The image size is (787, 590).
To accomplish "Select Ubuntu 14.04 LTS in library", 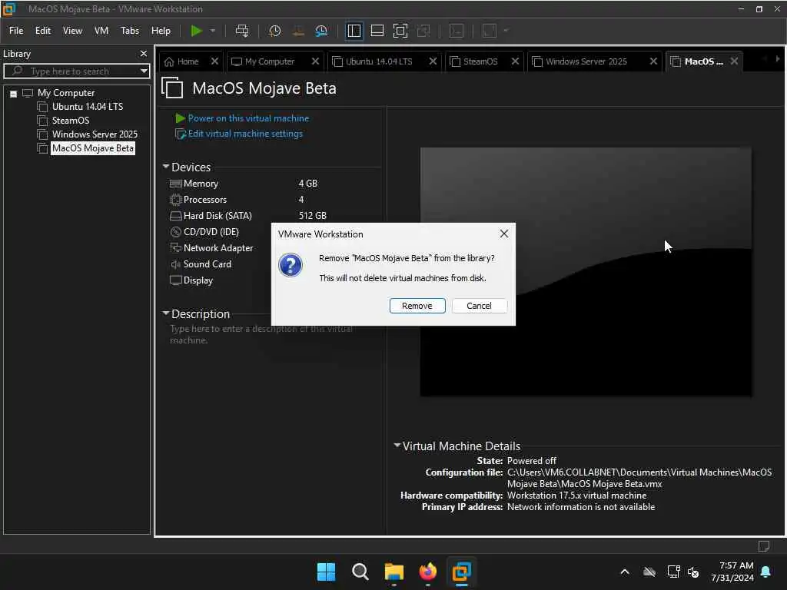I will [x=88, y=106].
